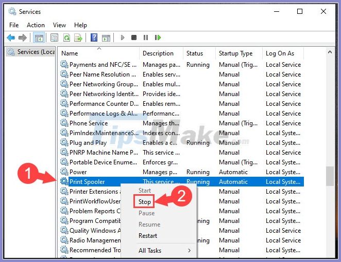Open the View menu
Viewport: 341px width, 262px height.
pyautogui.click(x=59, y=25)
